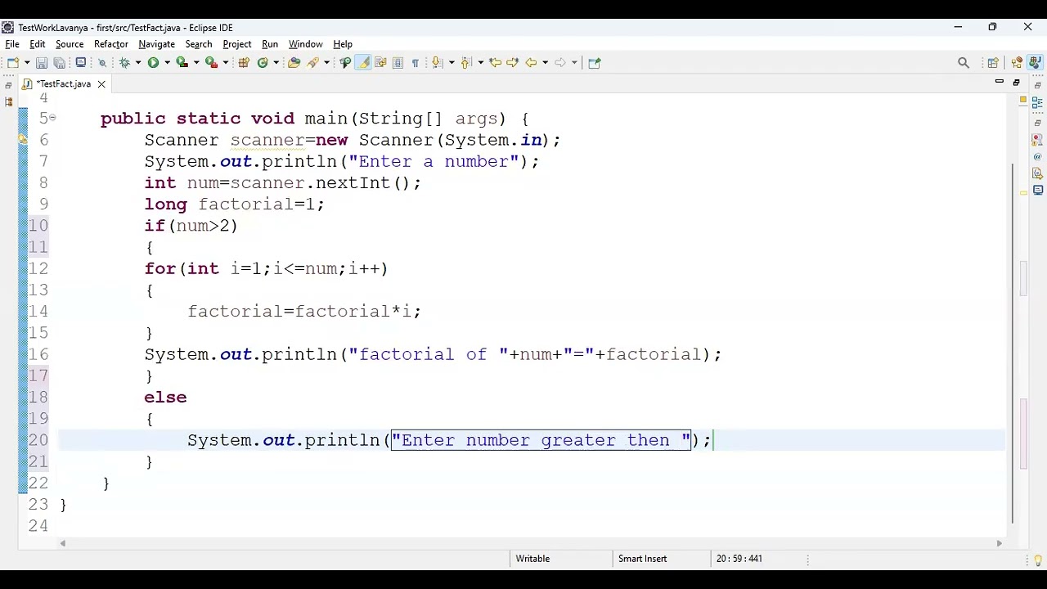Open the New wizard dropdown arrow
Screen dimensions: 1047x589
click(27, 62)
